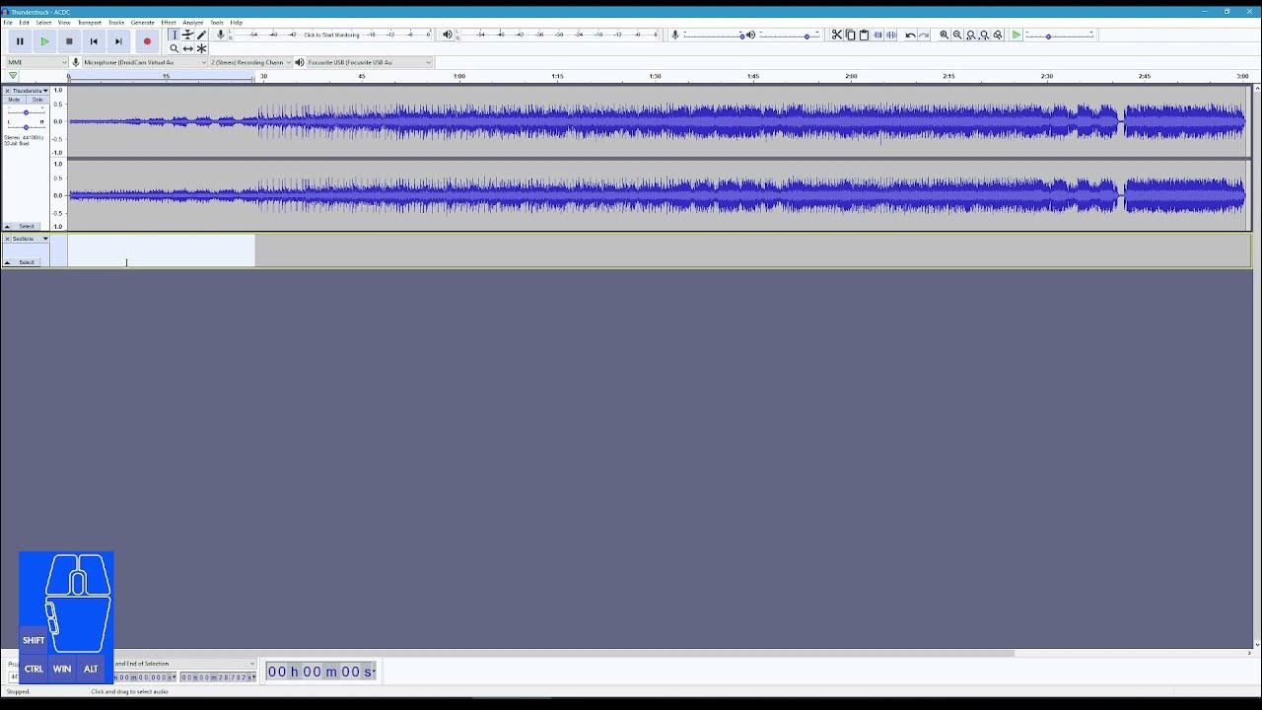The height and width of the screenshot is (710, 1262).
Task: Choose the Multi-Tool asterisk icon
Action: (x=202, y=48)
